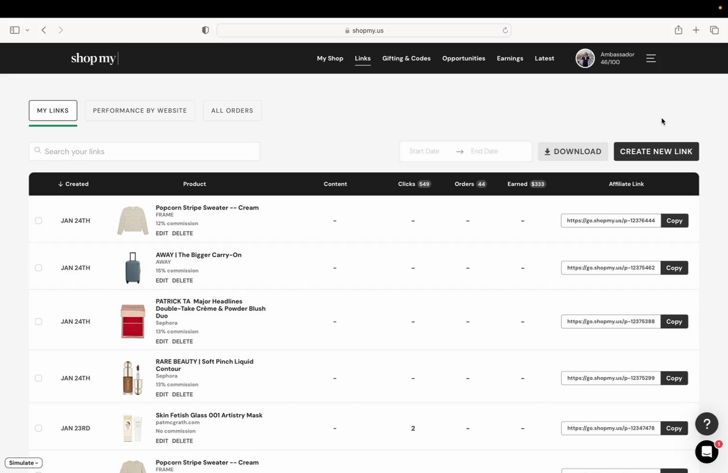Check the Skin Fetish mask row checkbox

click(x=39, y=428)
